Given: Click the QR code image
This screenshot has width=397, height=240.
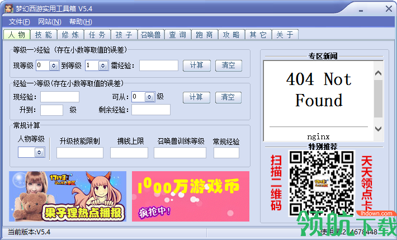Looking at the screenshot, I should click(x=322, y=183).
